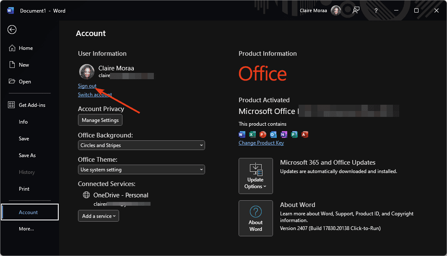Close the Word window
Screen dimensions: 447x256
[x=437, y=10]
